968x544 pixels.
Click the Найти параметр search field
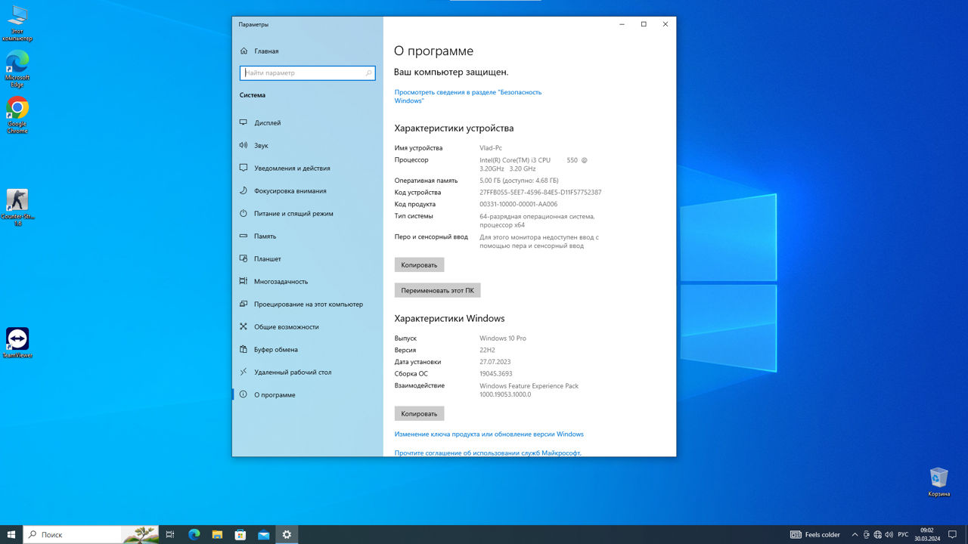pyautogui.click(x=307, y=73)
